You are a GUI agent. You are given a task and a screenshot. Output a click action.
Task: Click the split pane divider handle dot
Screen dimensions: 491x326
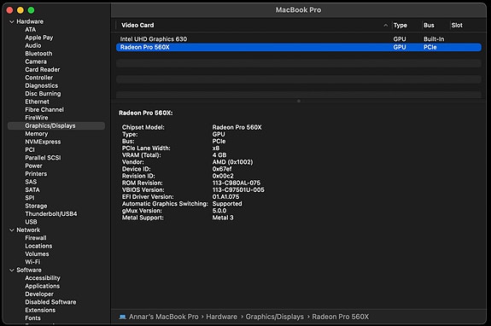299,101
